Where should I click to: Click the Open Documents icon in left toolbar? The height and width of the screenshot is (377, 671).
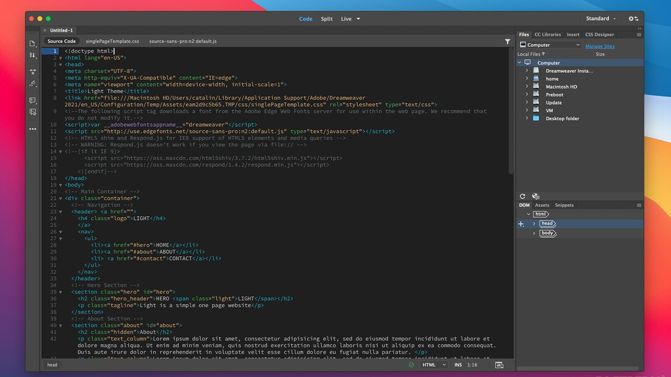[x=33, y=44]
